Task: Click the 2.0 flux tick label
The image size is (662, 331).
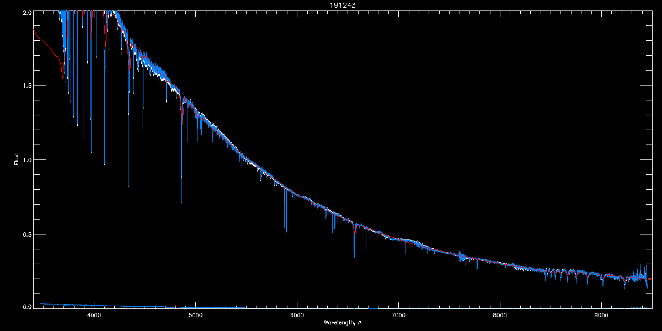Action: (26, 12)
